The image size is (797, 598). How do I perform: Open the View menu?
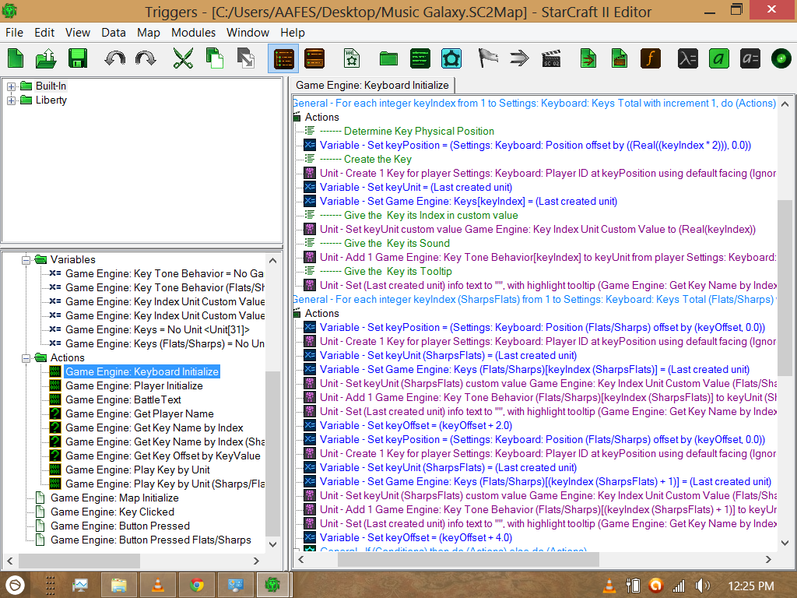tap(78, 33)
